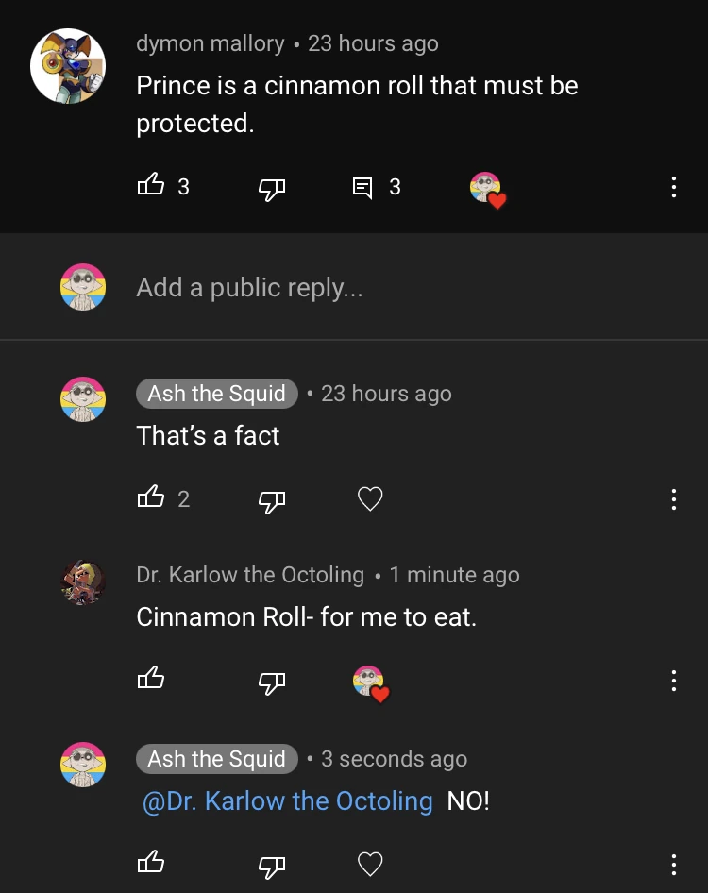
Task: Click the @Dr. Karlow the Octoling mention link
Action: (x=287, y=801)
